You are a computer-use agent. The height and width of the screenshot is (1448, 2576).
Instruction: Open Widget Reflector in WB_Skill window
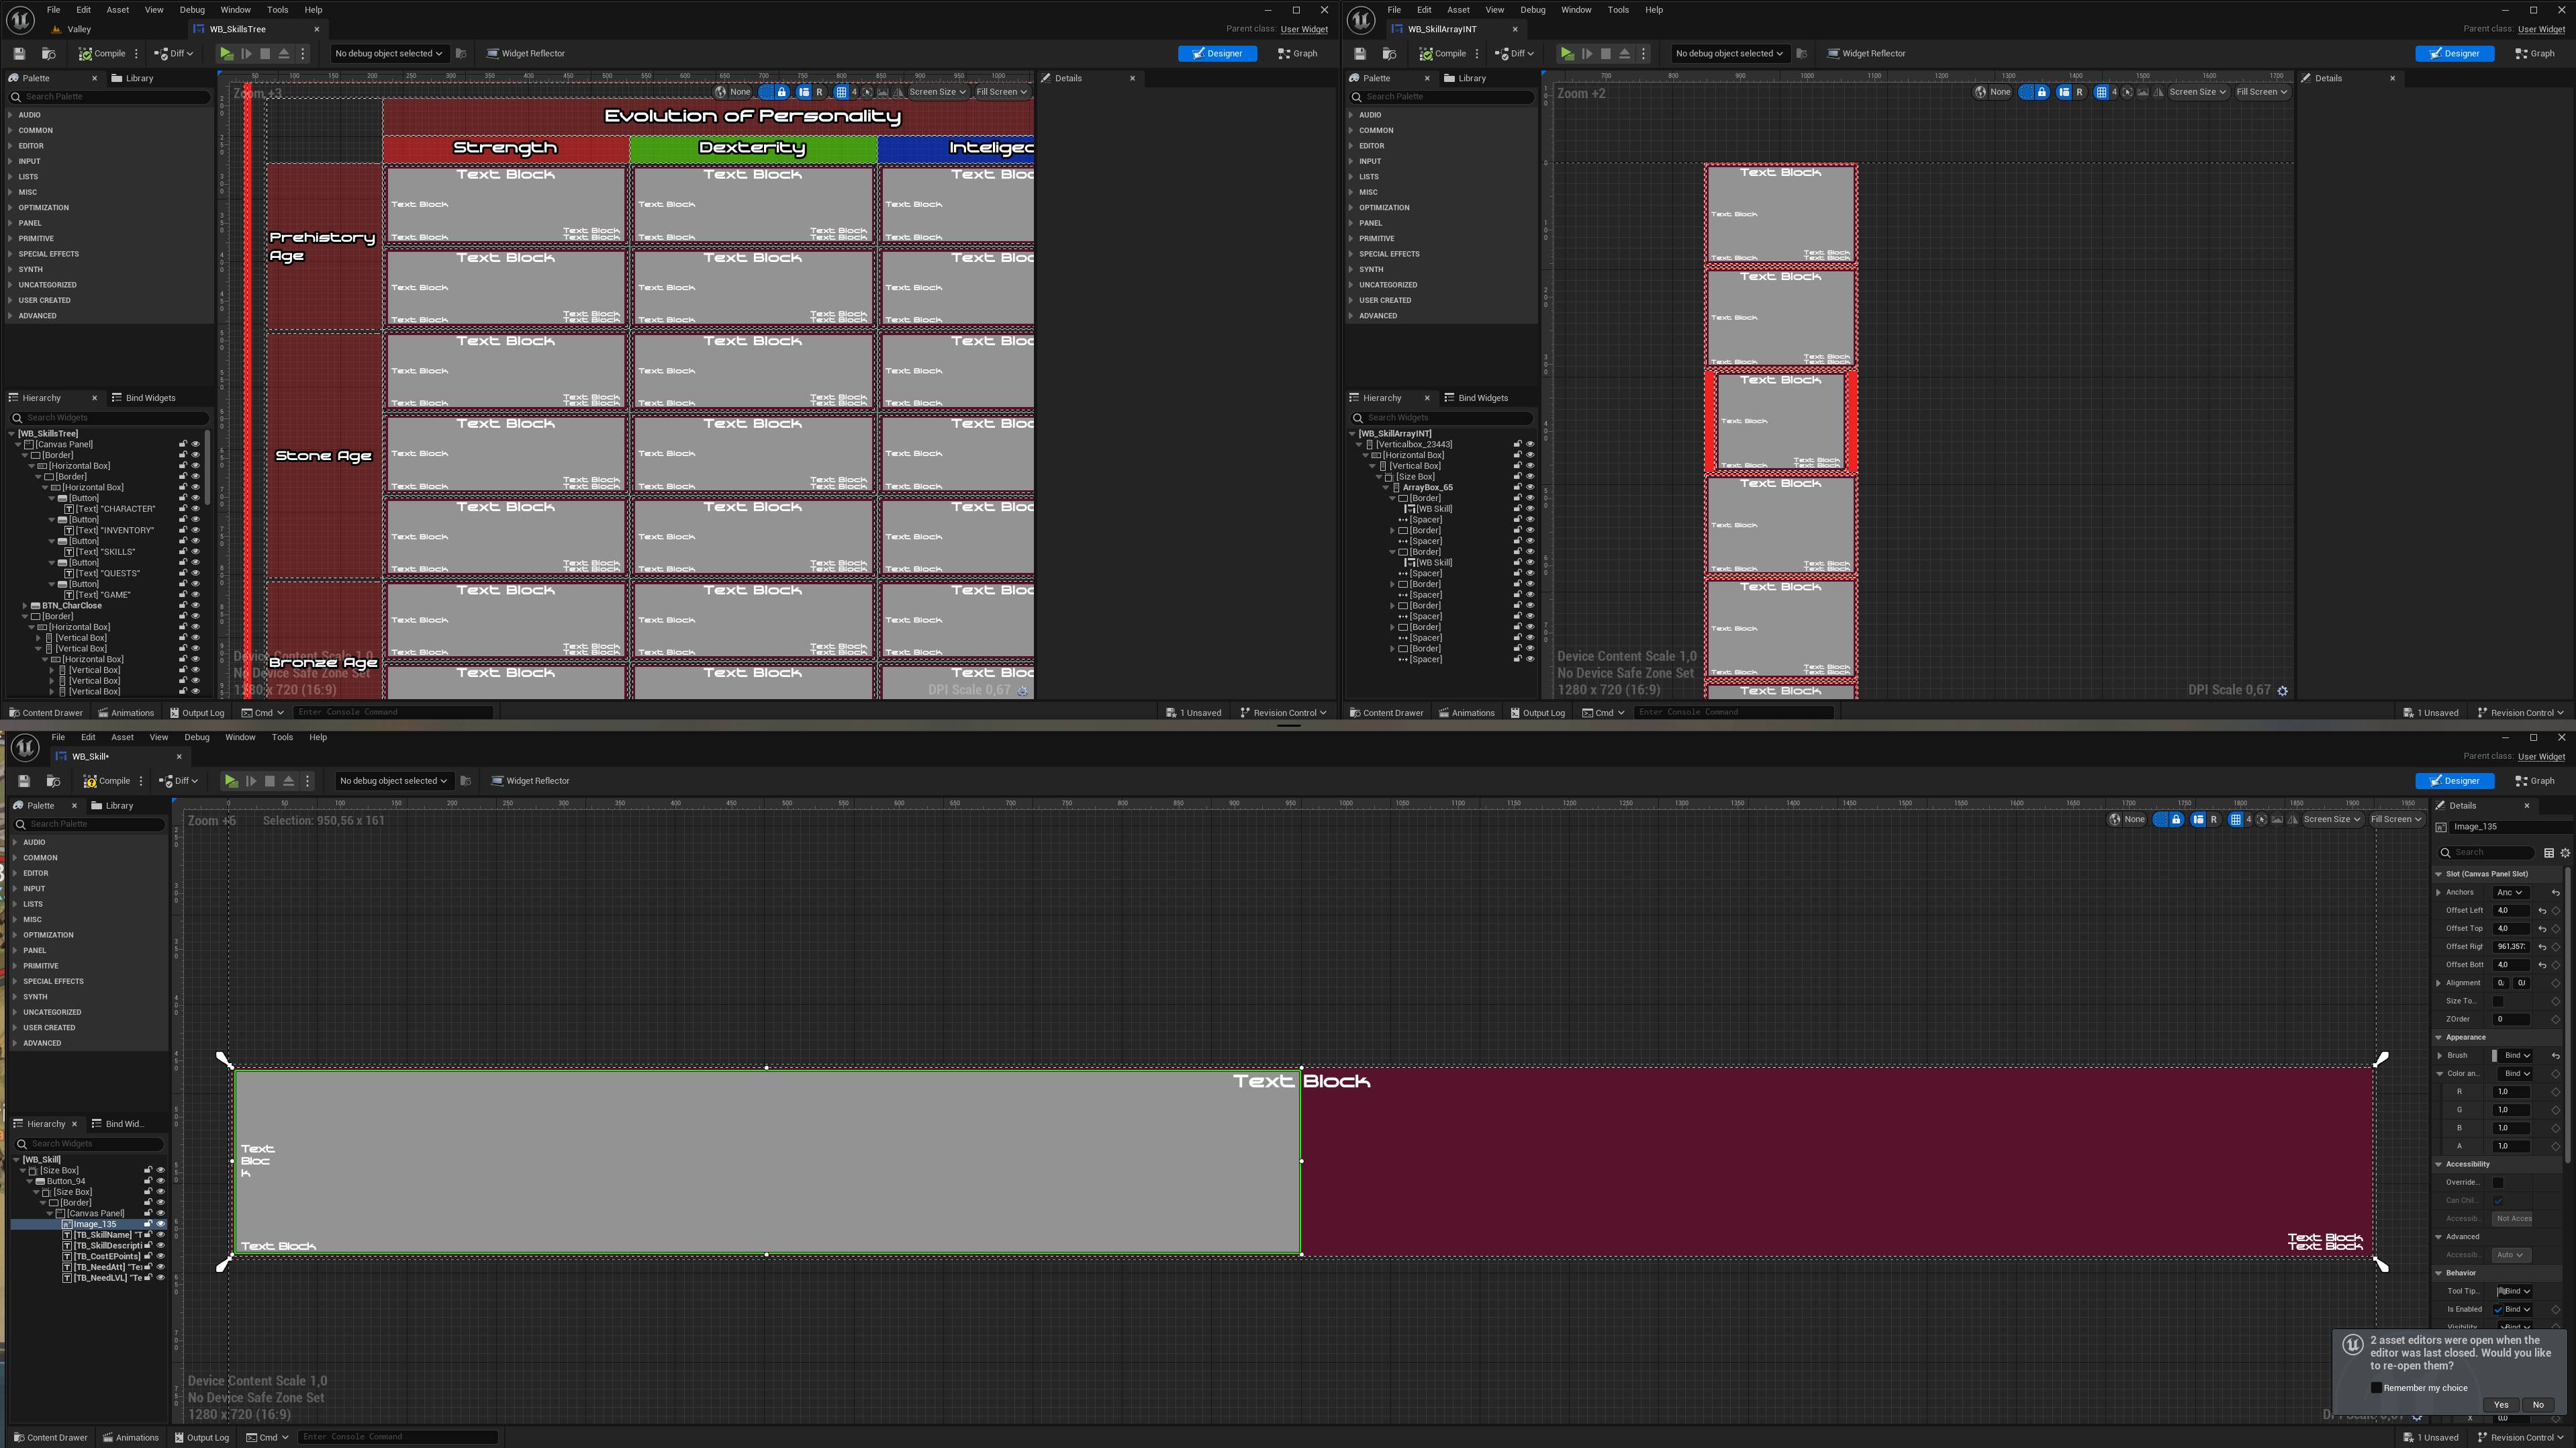point(530,782)
